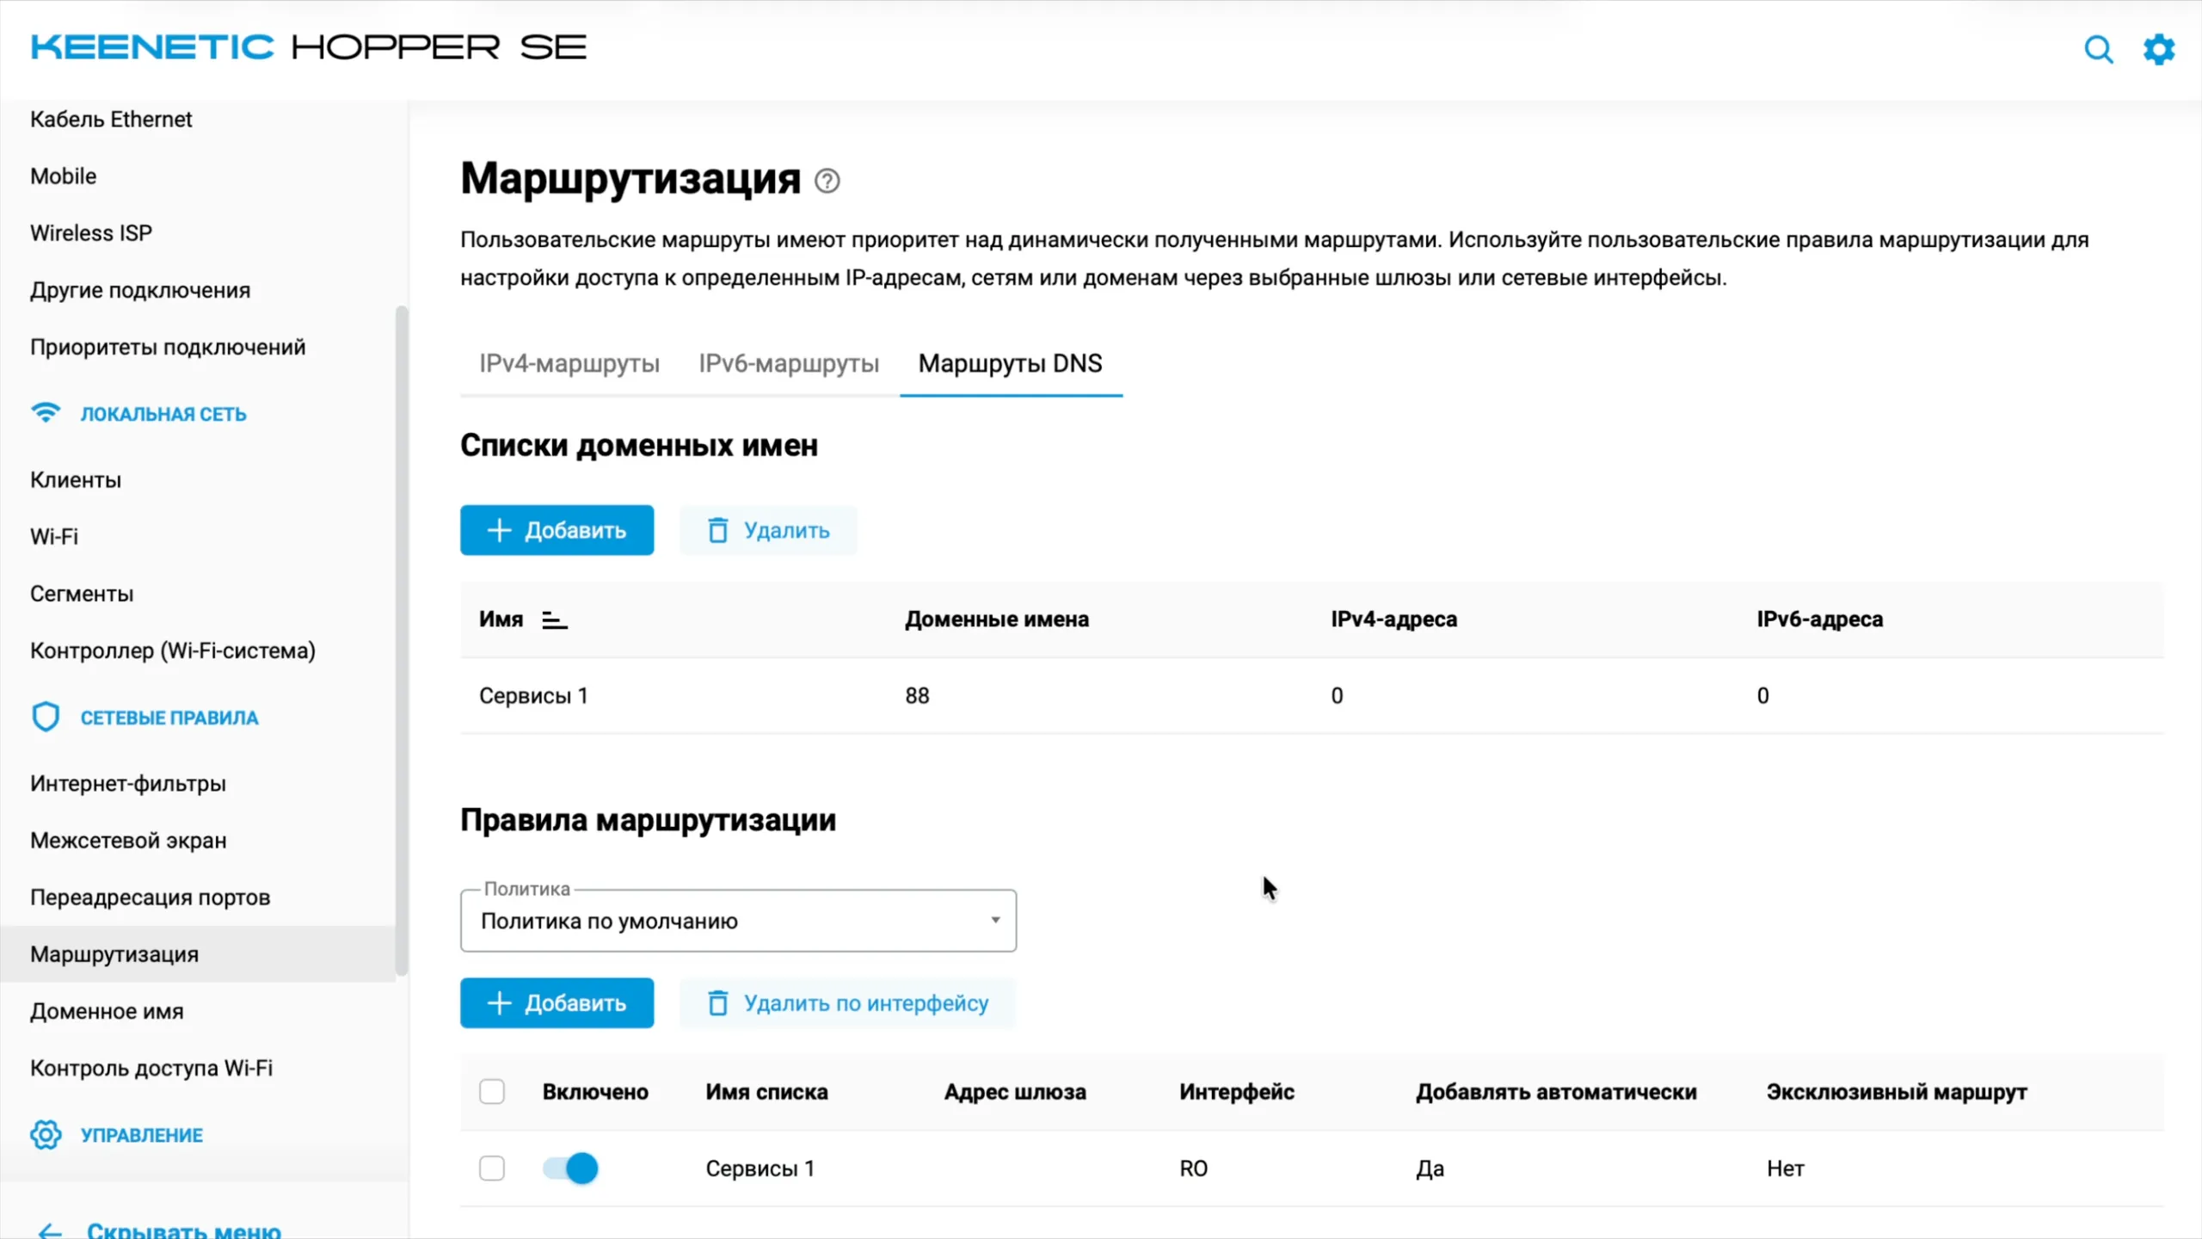Open Mobile menu item

point(63,176)
